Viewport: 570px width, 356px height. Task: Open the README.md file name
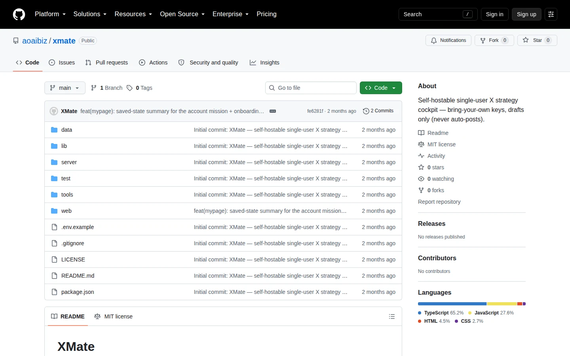78,276
